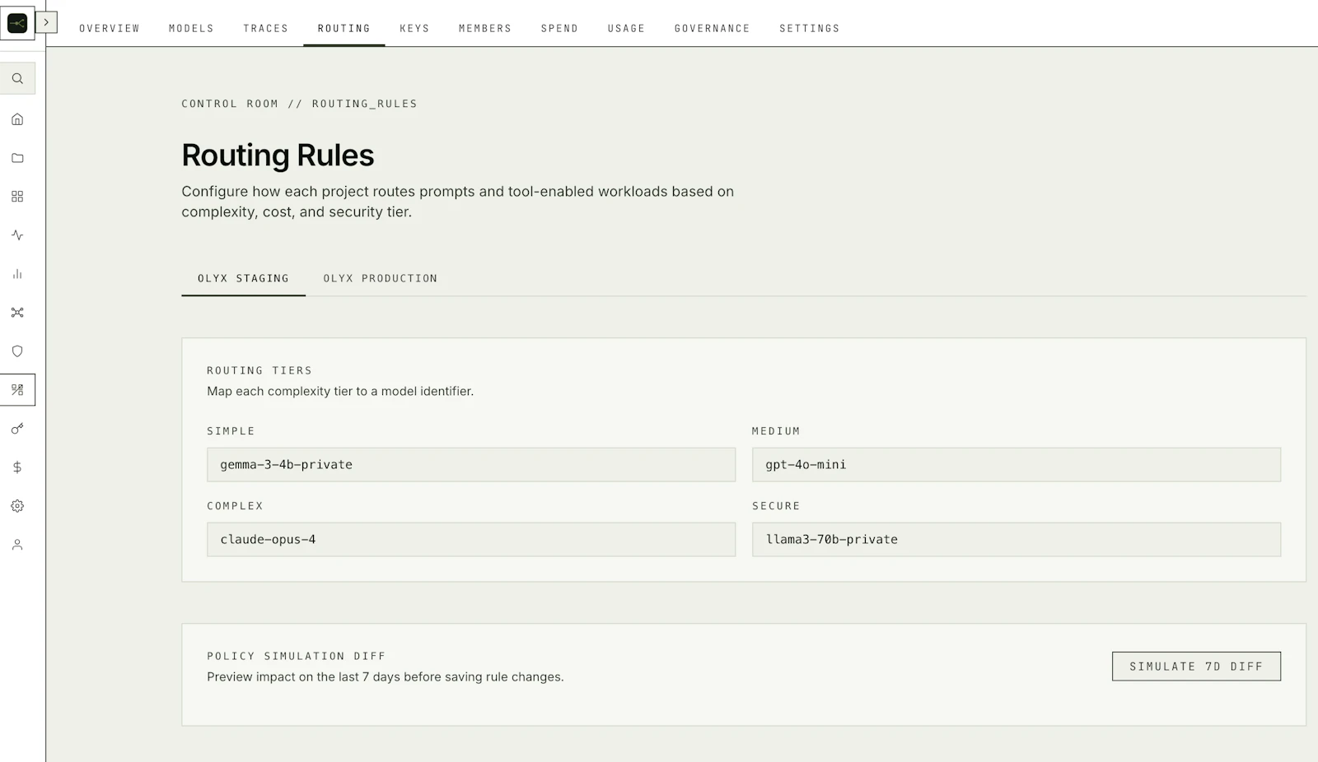
Task: Click the POLICY SIMULATION DIFF label
Action: point(297,656)
